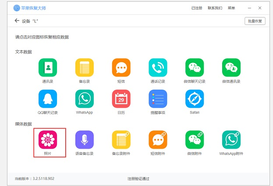Select the WhatsApp附件 attachment icon

pyautogui.click(x=231, y=140)
